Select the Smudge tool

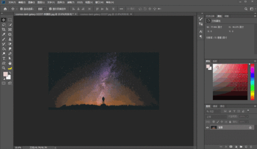pyautogui.click(x=10, y=49)
